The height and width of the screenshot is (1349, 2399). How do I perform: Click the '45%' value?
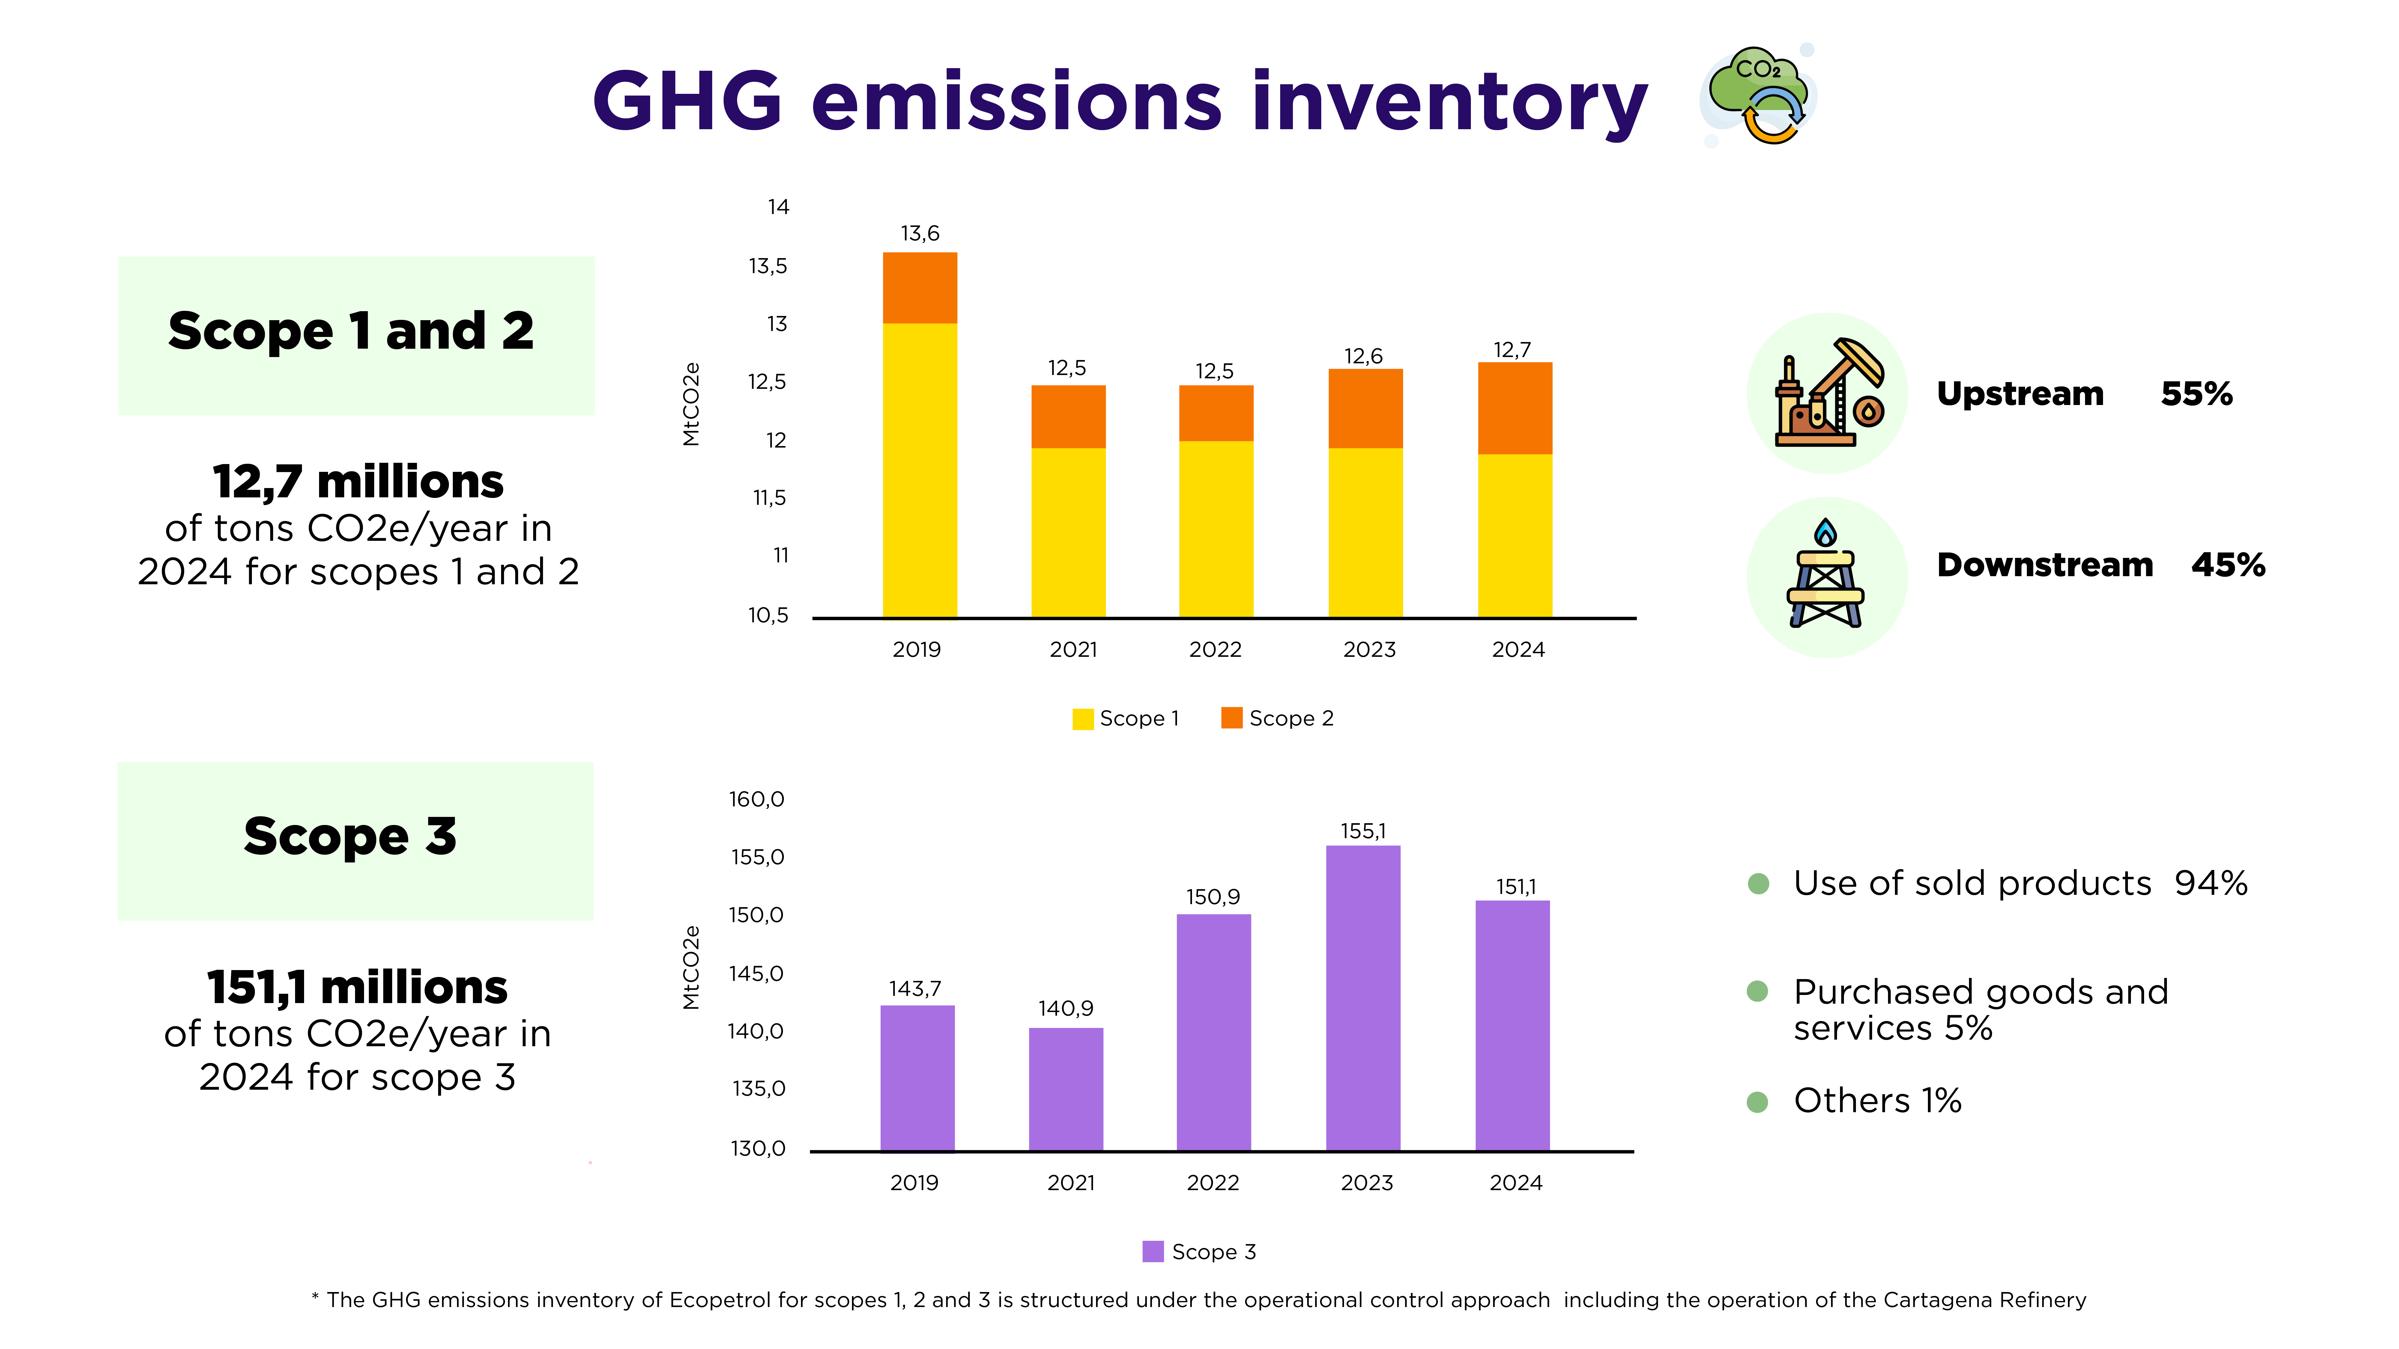tap(2229, 565)
